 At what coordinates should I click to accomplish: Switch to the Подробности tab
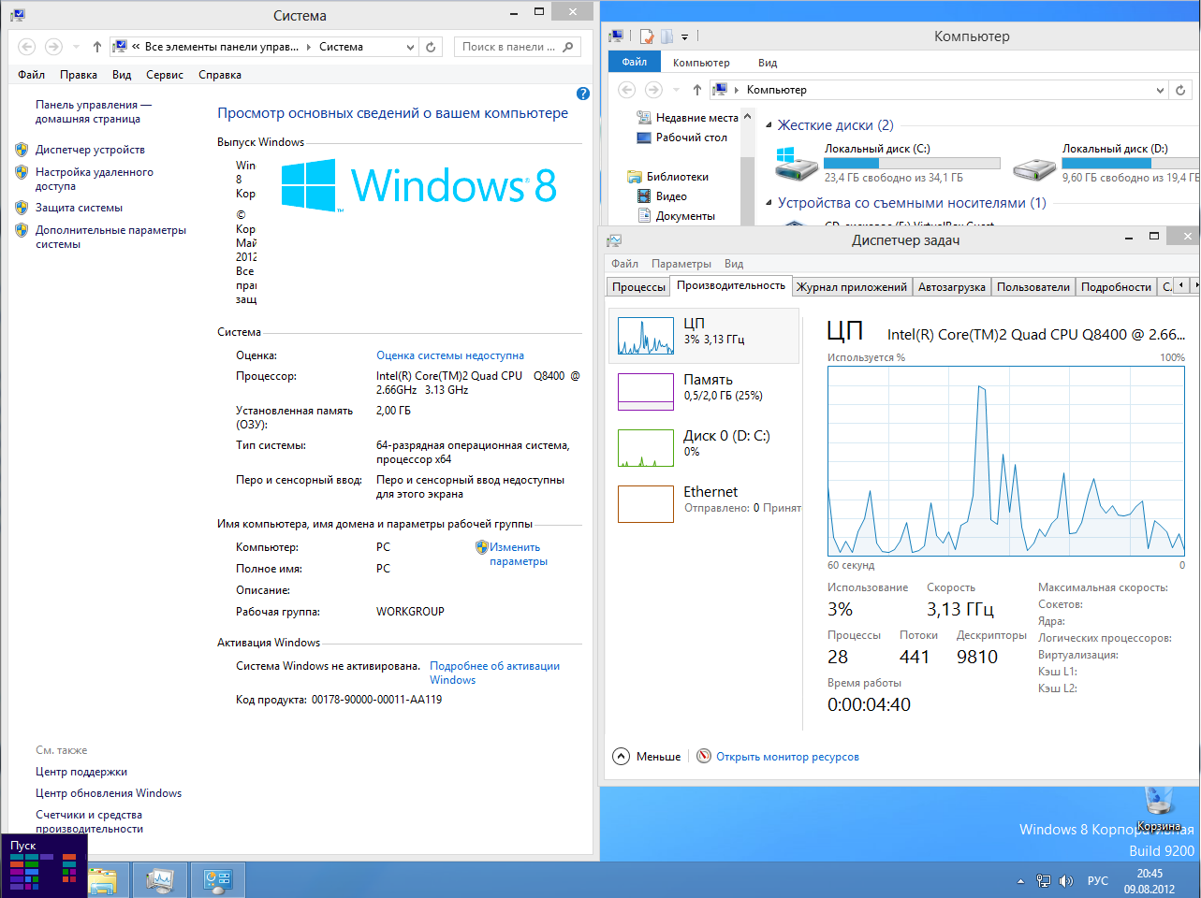pos(1116,287)
